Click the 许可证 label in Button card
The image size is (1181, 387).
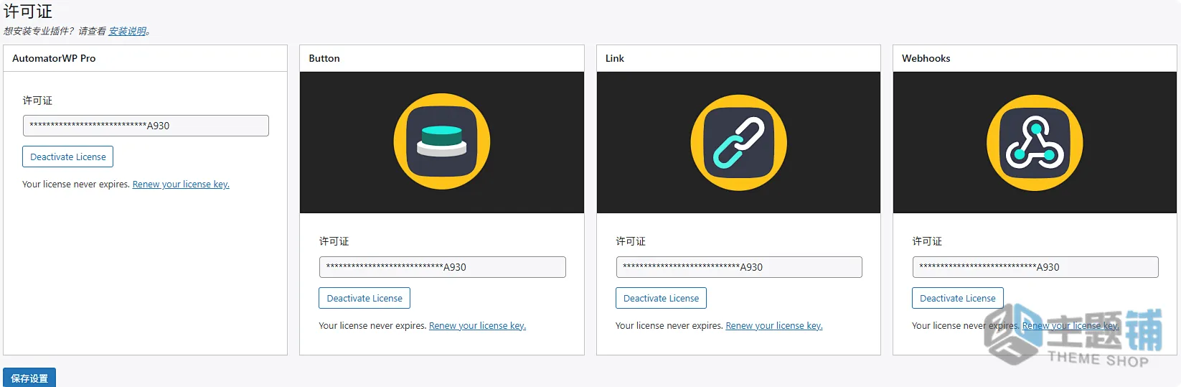(334, 241)
